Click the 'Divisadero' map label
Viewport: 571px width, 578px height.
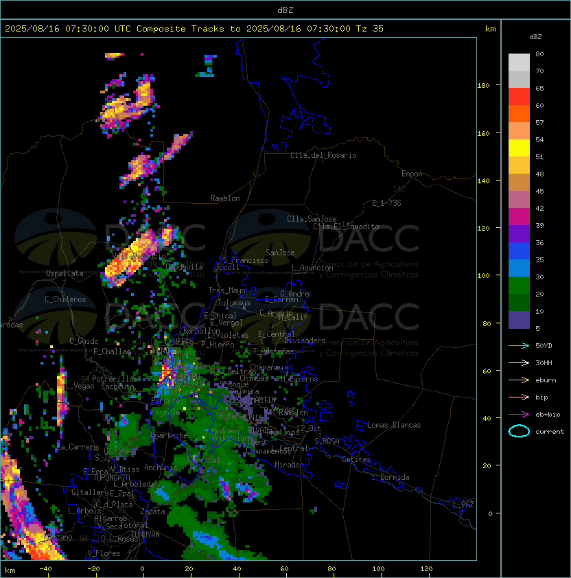tap(305, 340)
